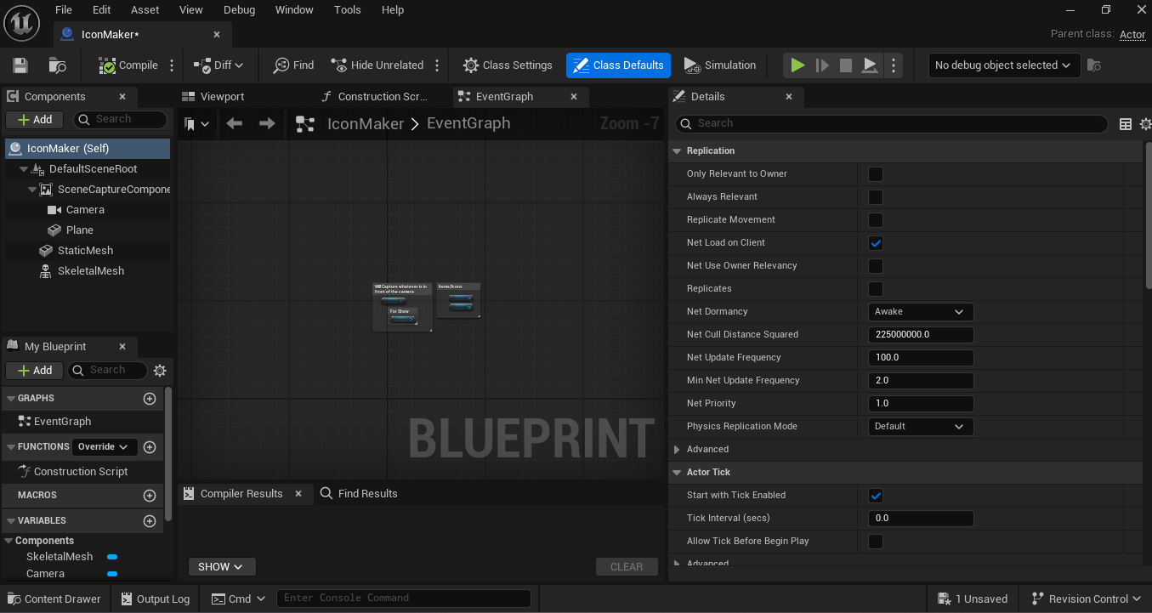Open the Compile options three-dot menu

172,65
